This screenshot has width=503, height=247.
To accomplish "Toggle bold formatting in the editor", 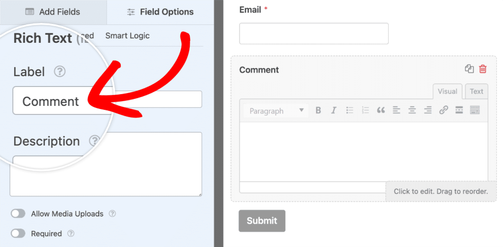I will 318,110.
